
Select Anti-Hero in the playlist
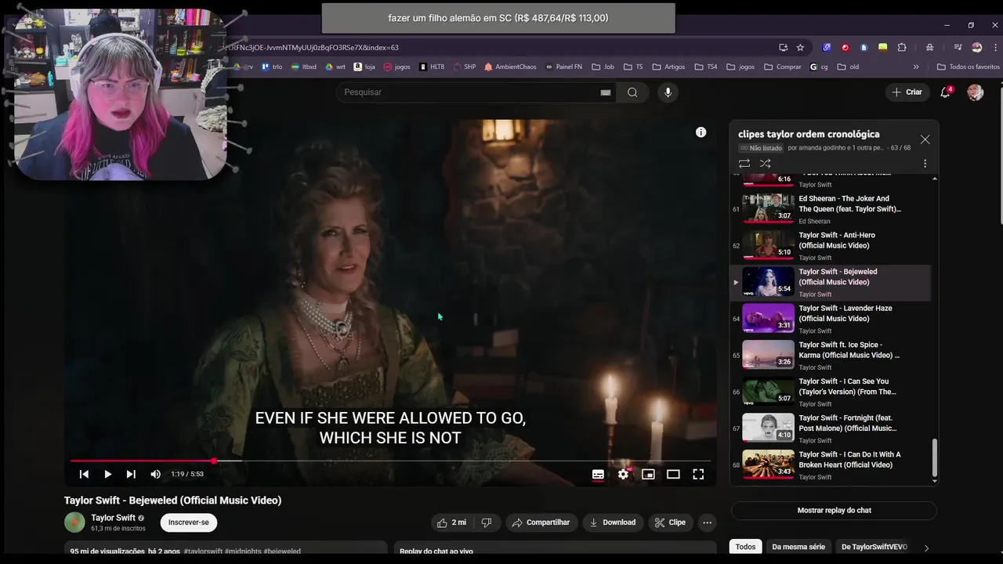point(831,245)
